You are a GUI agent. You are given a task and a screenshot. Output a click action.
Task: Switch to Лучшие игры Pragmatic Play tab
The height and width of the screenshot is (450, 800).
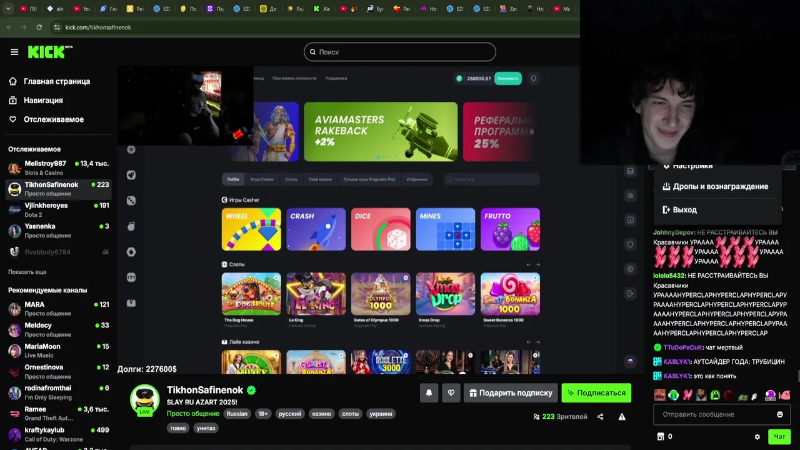pyautogui.click(x=369, y=179)
